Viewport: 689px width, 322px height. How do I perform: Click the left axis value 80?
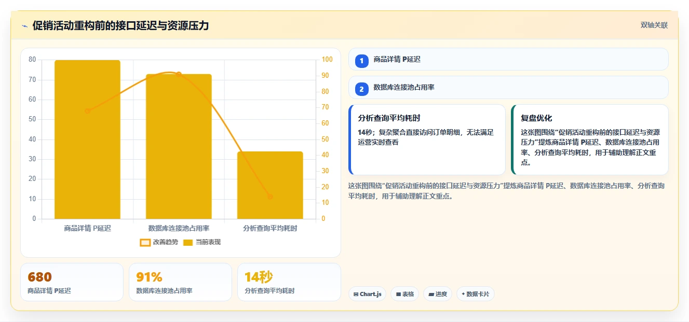coord(32,60)
